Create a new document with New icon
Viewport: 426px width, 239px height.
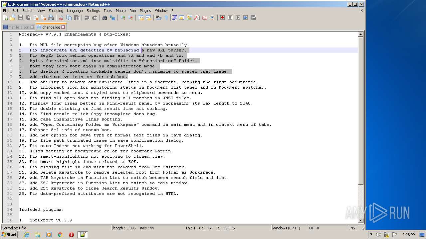(5, 18)
